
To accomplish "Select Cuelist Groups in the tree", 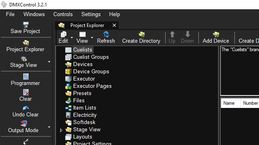I will point(91,57).
